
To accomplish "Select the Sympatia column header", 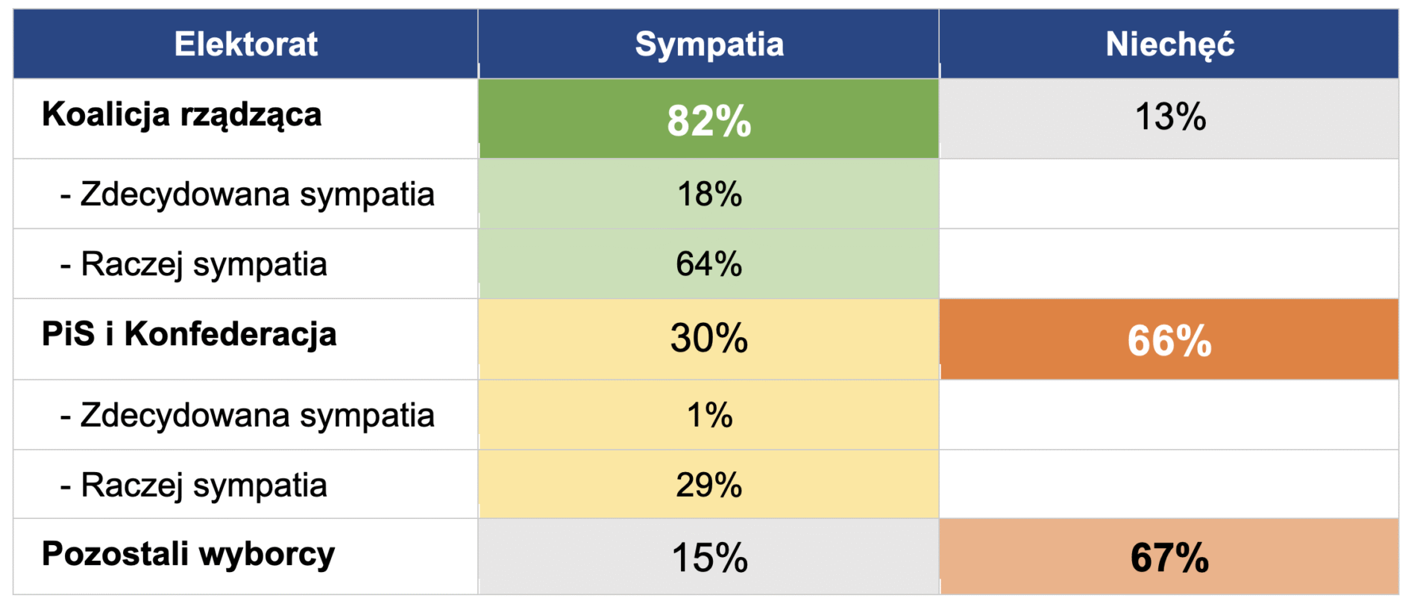I will (708, 44).
